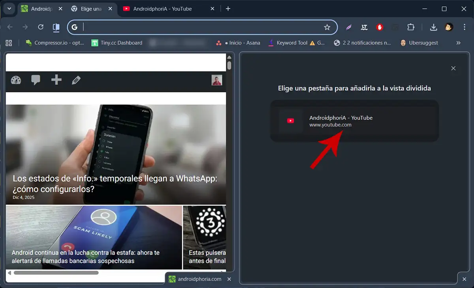474x288 pixels.
Task: Collapse the split view panel with the bottom-right chevron
Action: click(x=464, y=279)
